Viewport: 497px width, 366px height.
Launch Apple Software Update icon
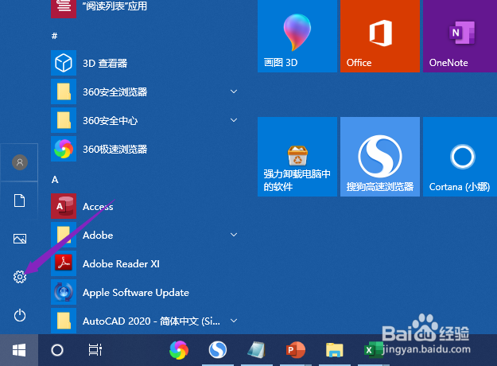point(64,292)
